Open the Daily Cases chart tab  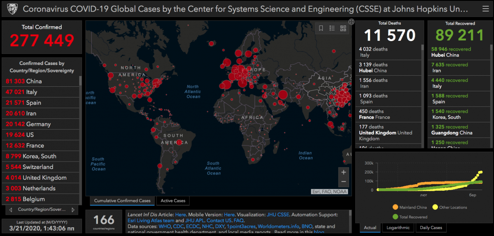click(431, 227)
